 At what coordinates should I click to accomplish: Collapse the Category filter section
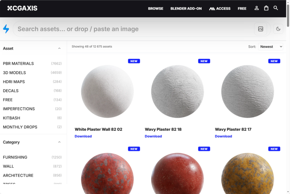click(59, 142)
